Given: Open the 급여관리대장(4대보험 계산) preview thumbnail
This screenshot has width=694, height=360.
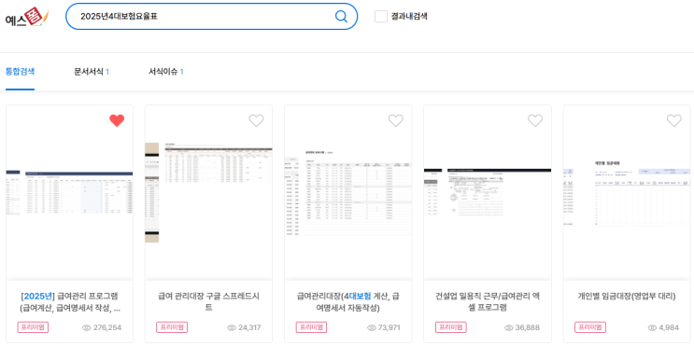Looking at the screenshot, I should click(x=347, y=192).
